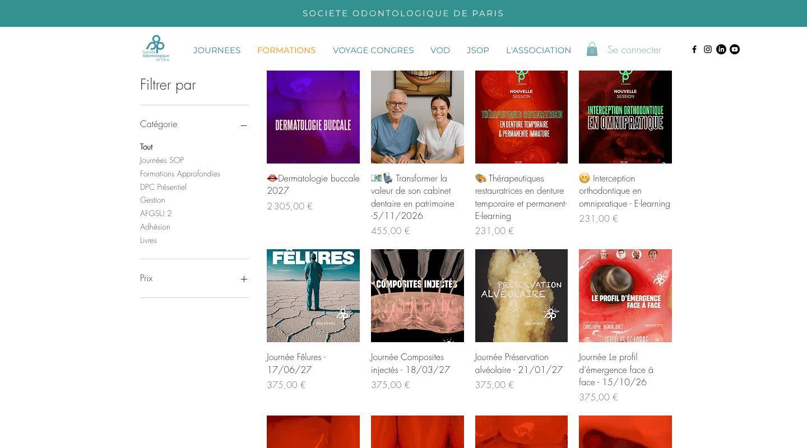Open the Composites injectés product image
807x448 pixels.
click(418, 296)
